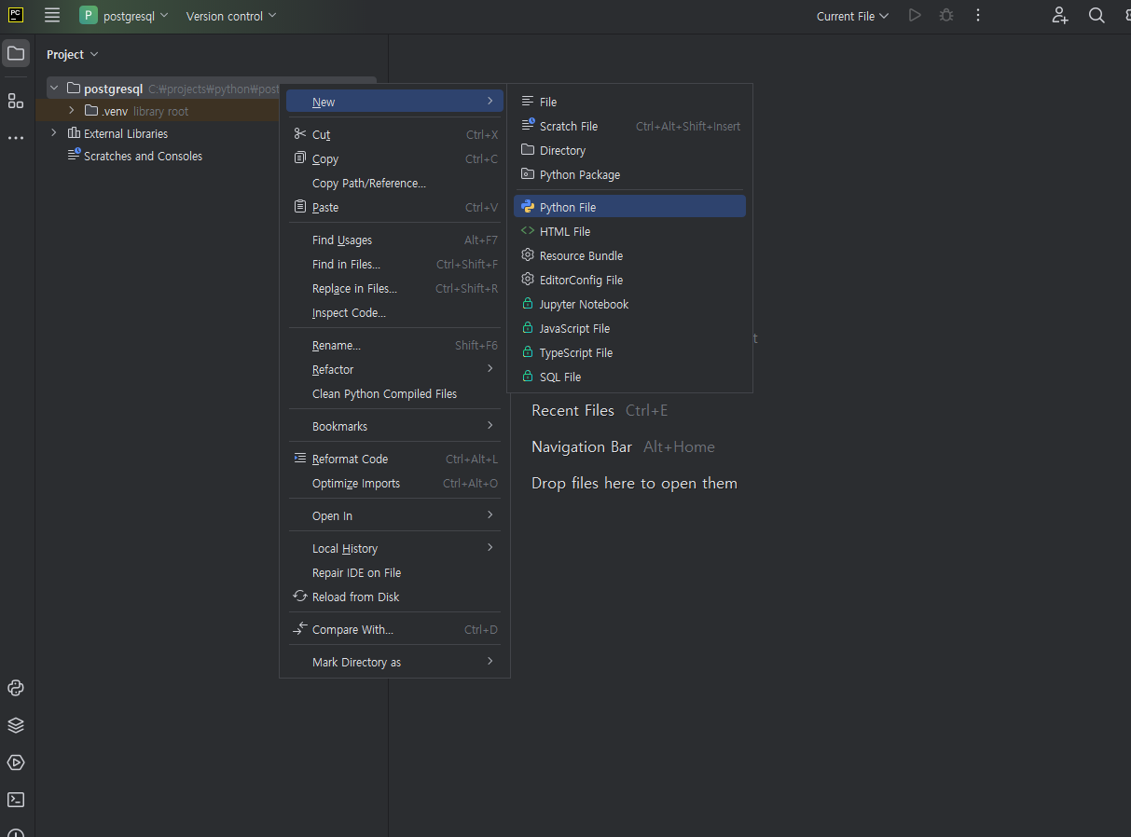
Task: Click 'Drop files here to open them' text
Action: click(634, 483)
